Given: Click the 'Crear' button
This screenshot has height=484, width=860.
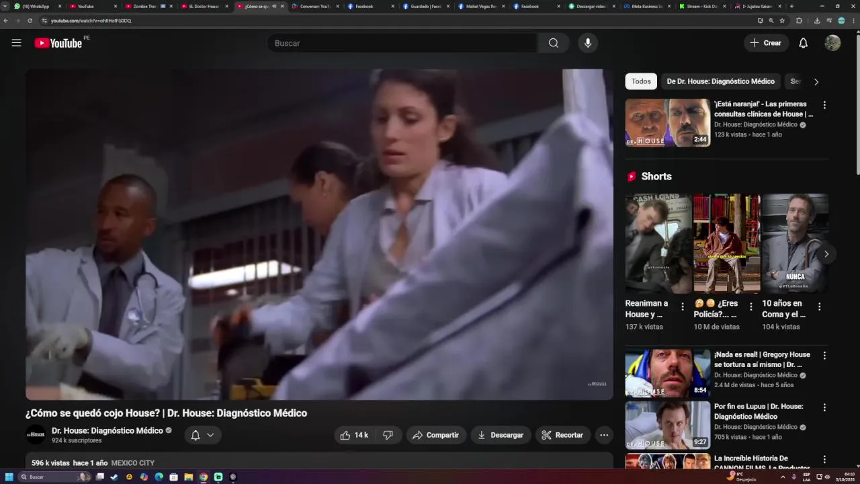Looking at the screenshot, I should 766,43.
